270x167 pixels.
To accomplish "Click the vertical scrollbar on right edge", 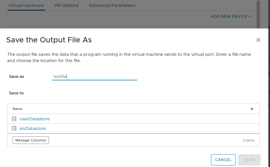I will (258, 14).
